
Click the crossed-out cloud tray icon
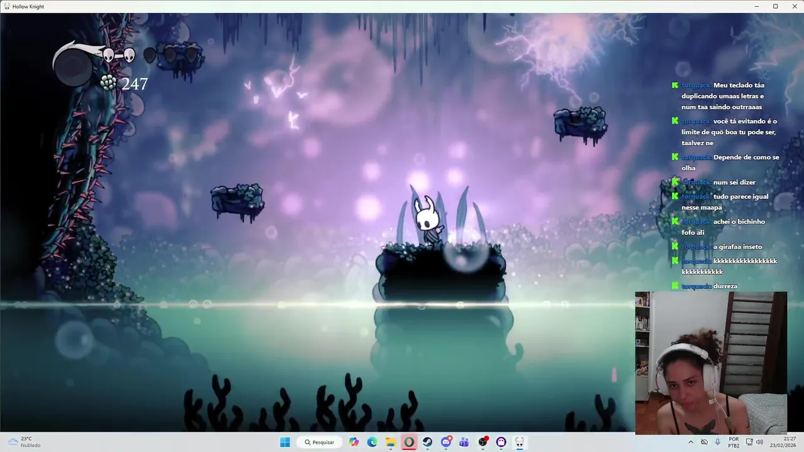pyautogui.click(x=704, y=442)
